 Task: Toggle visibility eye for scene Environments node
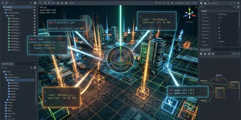tap(34, 13)
